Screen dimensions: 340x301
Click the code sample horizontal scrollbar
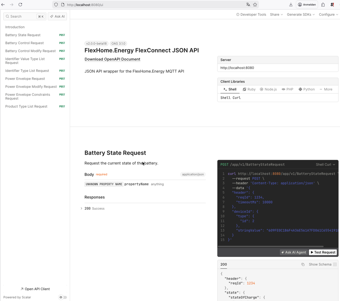[x=271, y=246]
